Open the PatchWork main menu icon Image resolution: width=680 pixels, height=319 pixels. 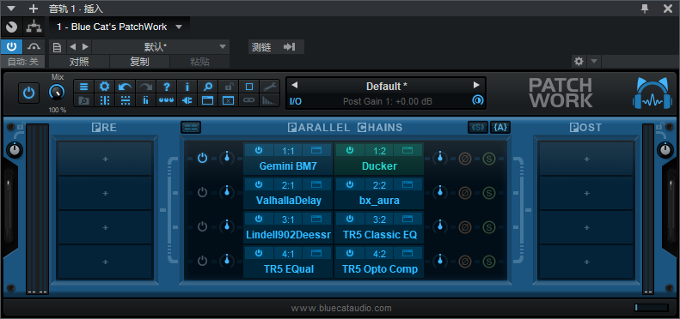pyautogui.click(x=83, y=86)
